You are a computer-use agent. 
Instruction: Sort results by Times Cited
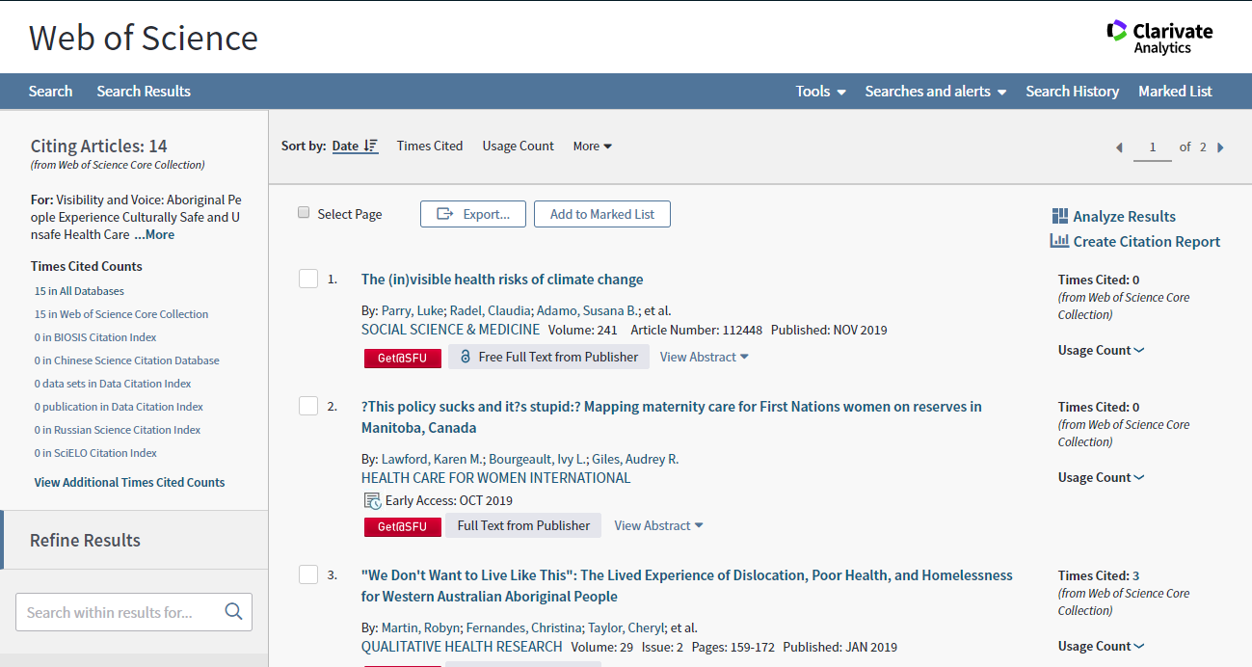pyautogui.click(x=430, y=146)
